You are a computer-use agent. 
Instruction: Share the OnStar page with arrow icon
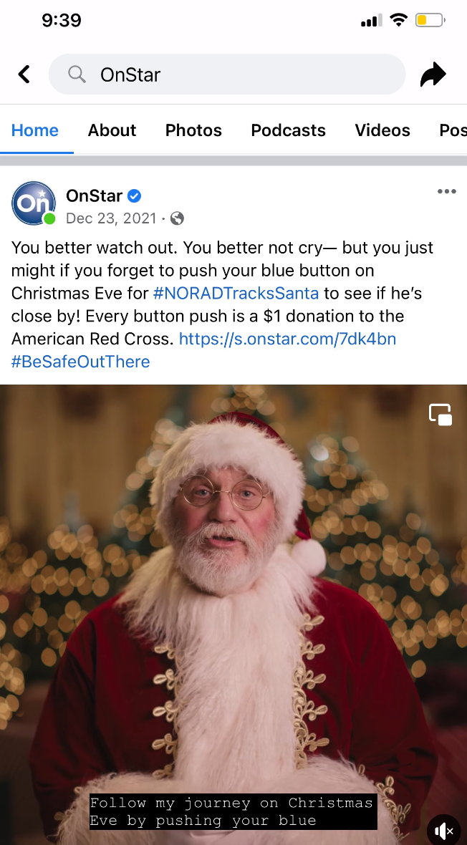[433, 74]
